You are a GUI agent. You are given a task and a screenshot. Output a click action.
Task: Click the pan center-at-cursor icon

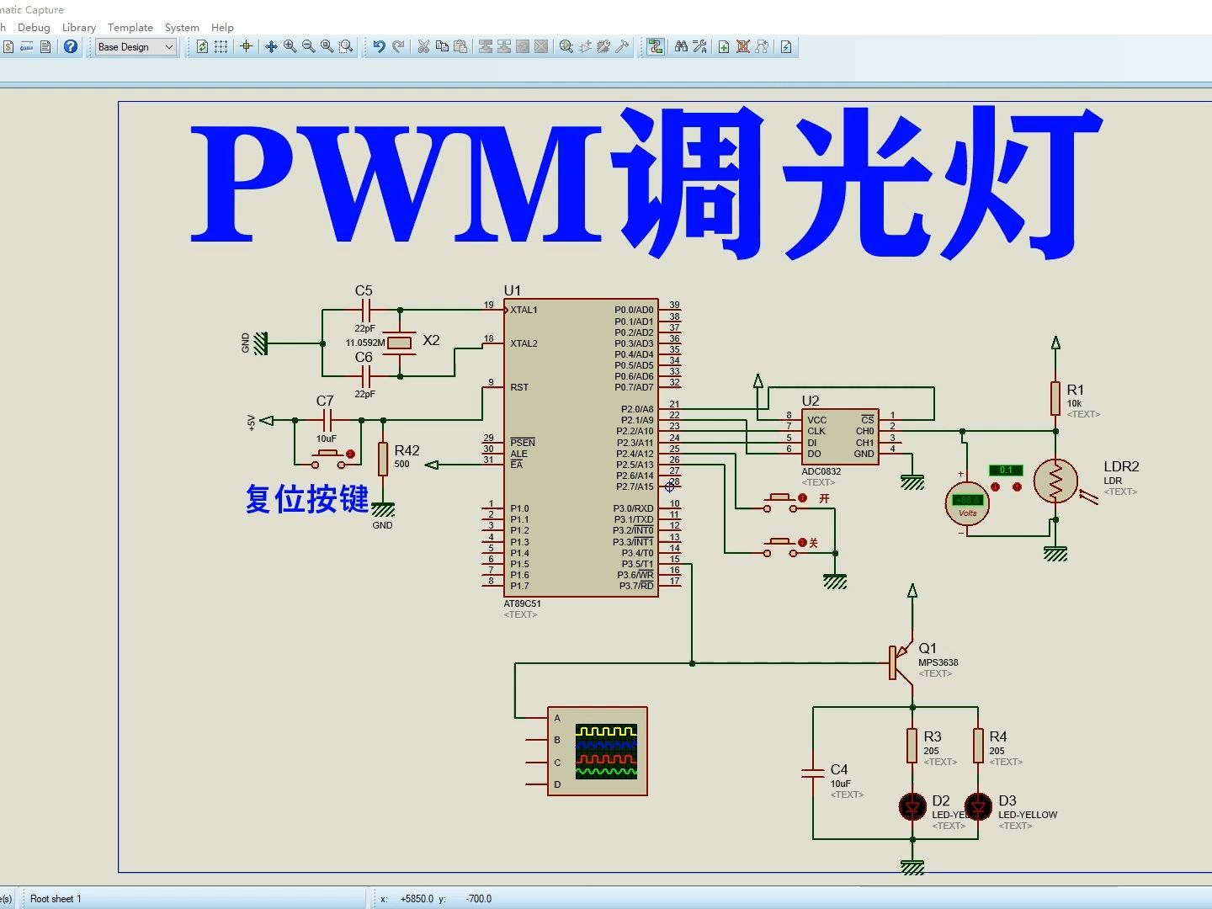click(x=271, y=47)
